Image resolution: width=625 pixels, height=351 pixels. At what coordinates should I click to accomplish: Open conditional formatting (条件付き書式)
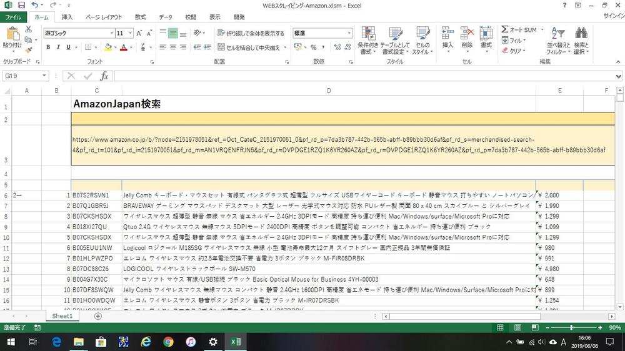click(x=367, y=41)
